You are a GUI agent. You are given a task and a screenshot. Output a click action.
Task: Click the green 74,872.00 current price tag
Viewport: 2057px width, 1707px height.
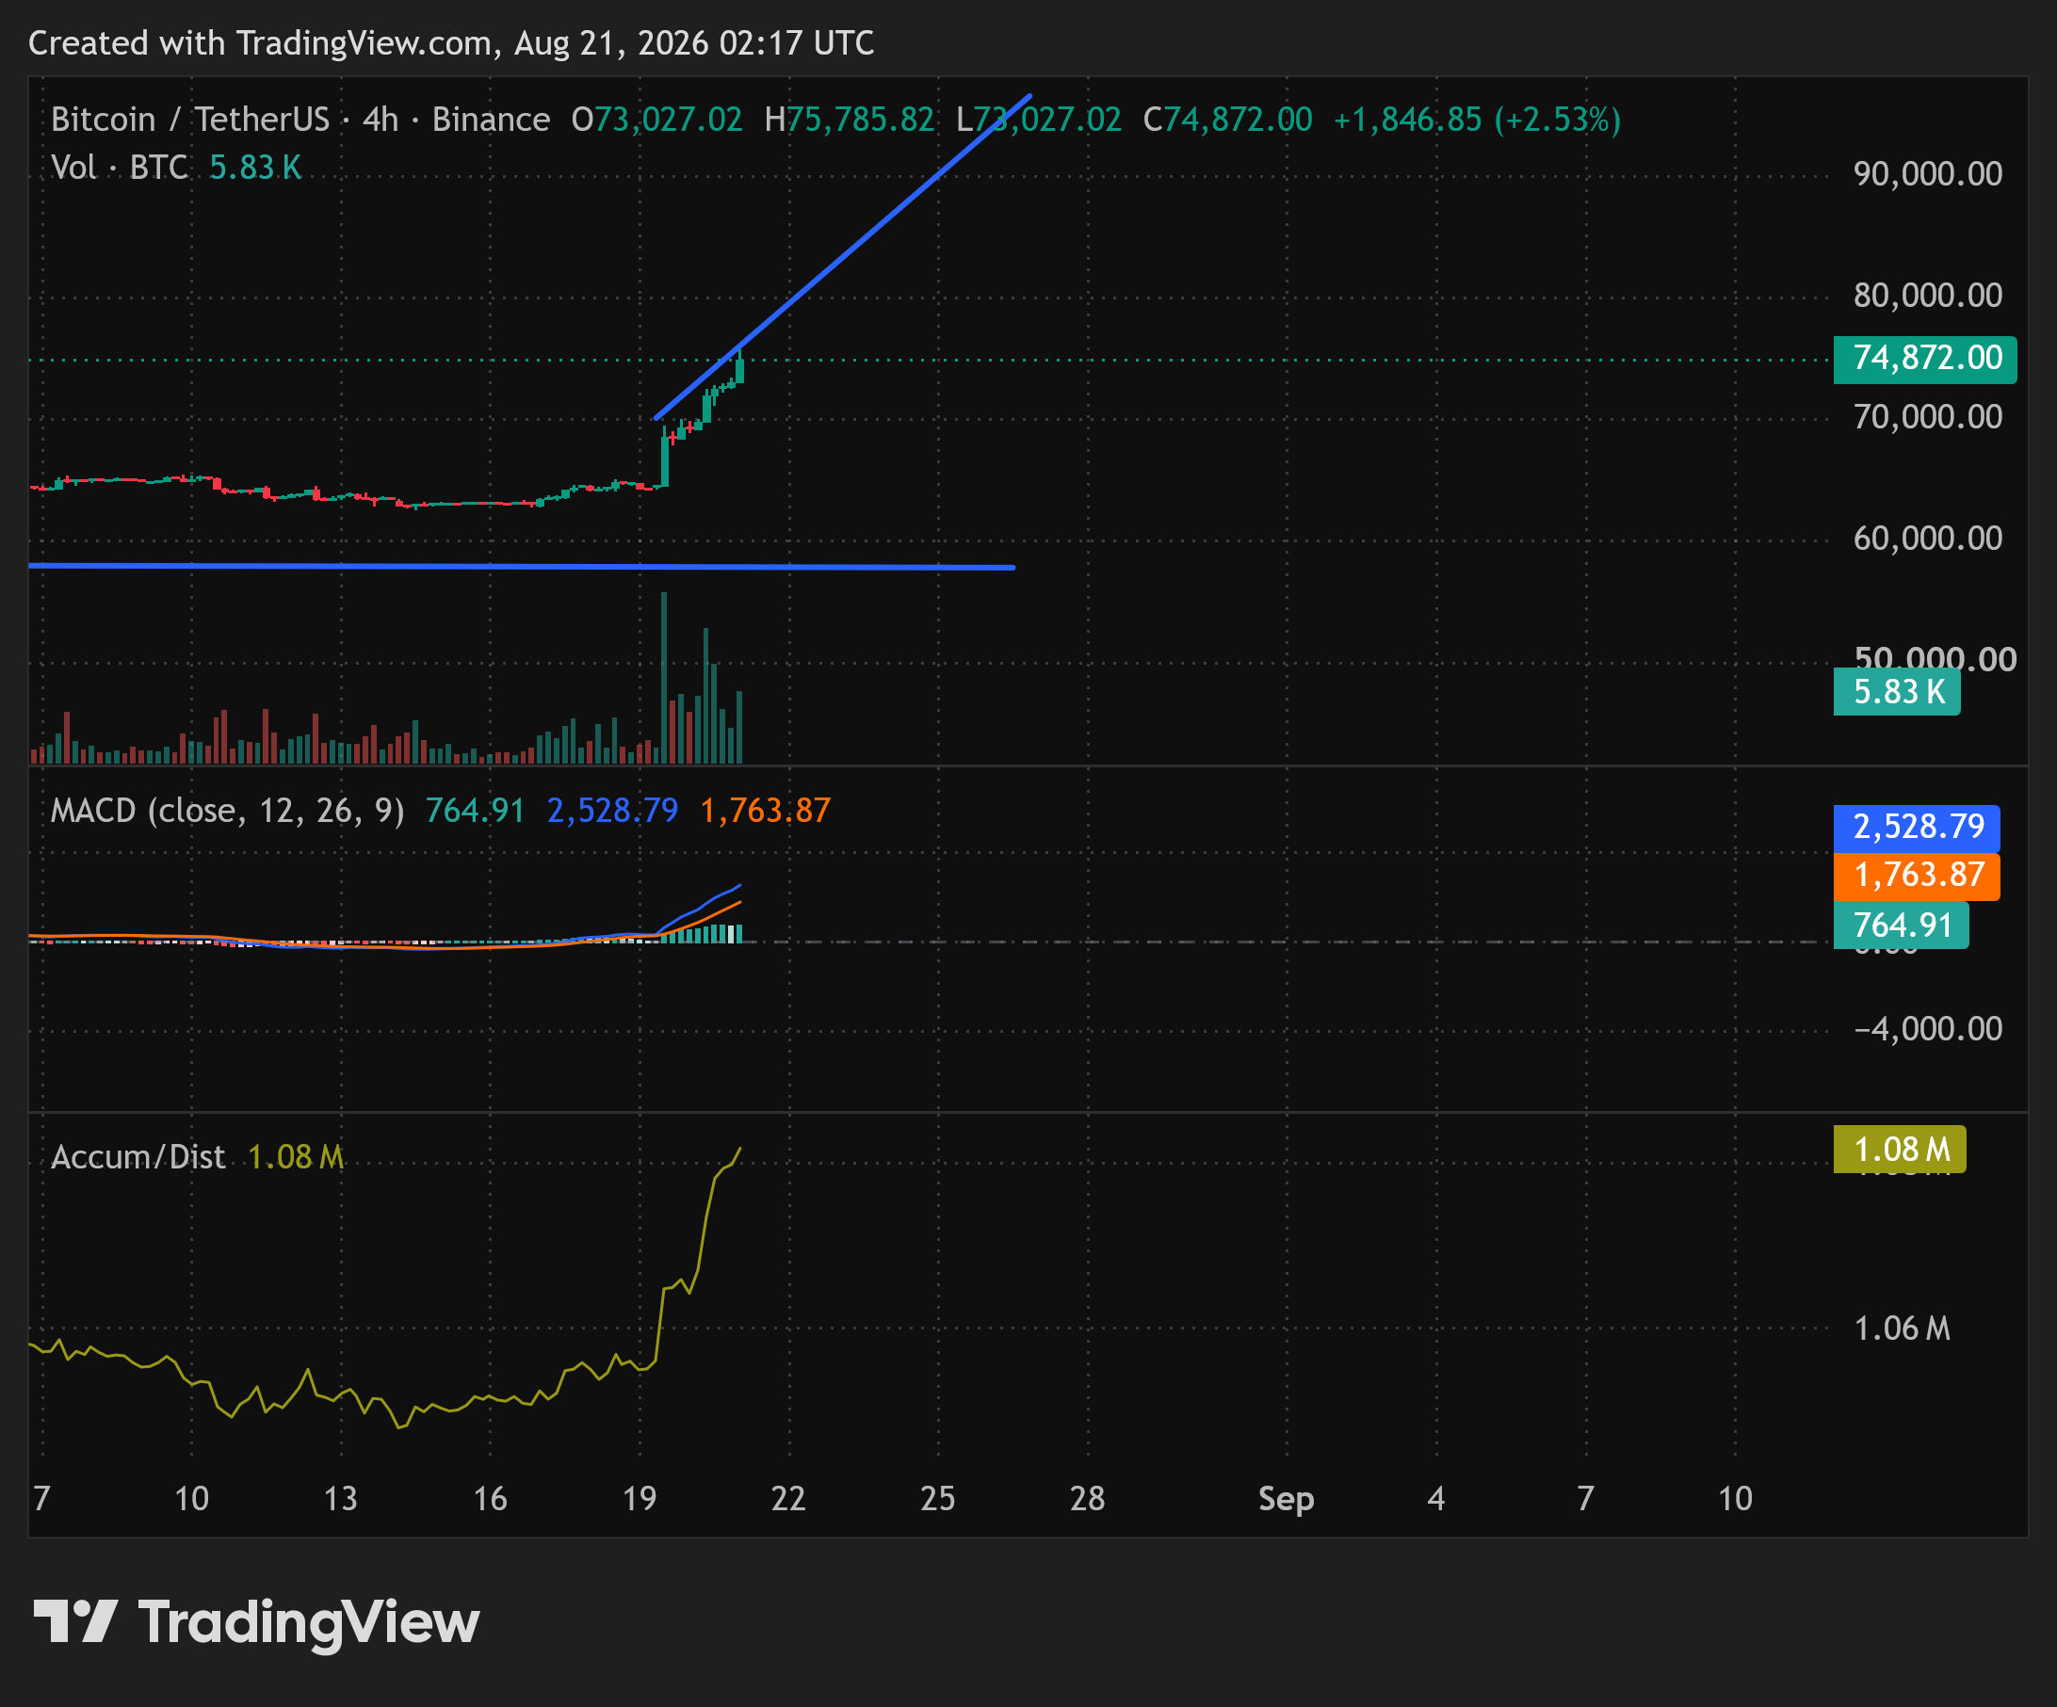pyautogui.click(x=1925, y=359)
